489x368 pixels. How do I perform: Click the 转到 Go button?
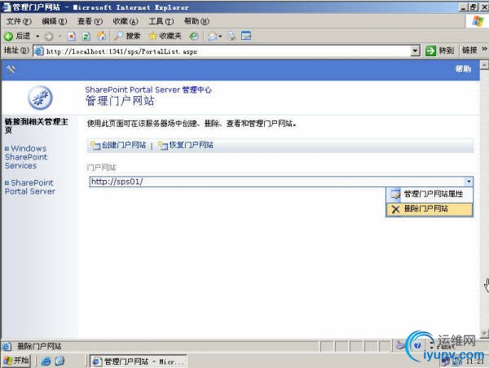(x=440, y=50)
